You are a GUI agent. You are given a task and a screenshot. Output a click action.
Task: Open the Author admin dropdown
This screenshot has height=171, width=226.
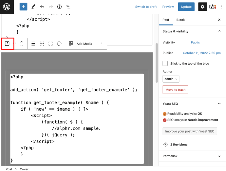point(171,79)
